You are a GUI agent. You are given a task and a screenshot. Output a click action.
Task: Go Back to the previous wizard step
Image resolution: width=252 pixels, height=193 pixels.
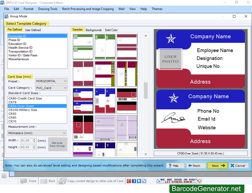coord(196,165)
